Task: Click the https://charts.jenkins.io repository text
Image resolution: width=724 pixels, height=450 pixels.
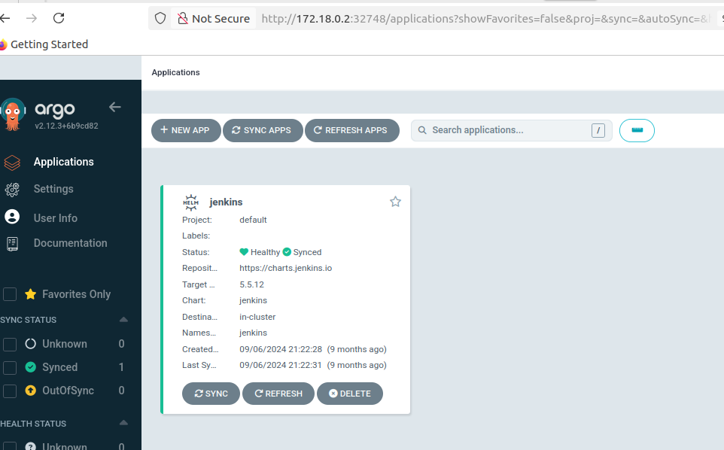Action: (285, 268)
